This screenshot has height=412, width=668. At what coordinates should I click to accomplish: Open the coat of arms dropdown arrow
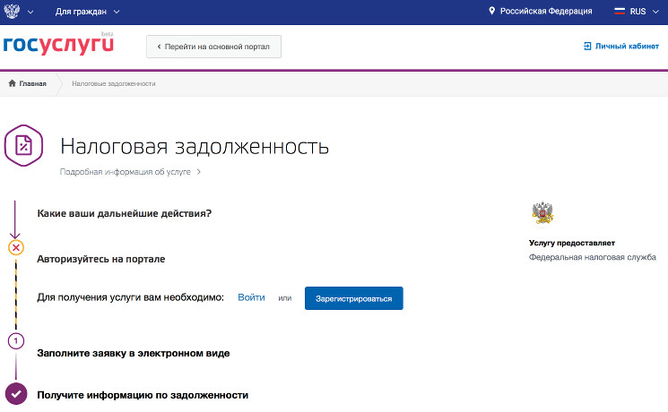tap(32, 13)
